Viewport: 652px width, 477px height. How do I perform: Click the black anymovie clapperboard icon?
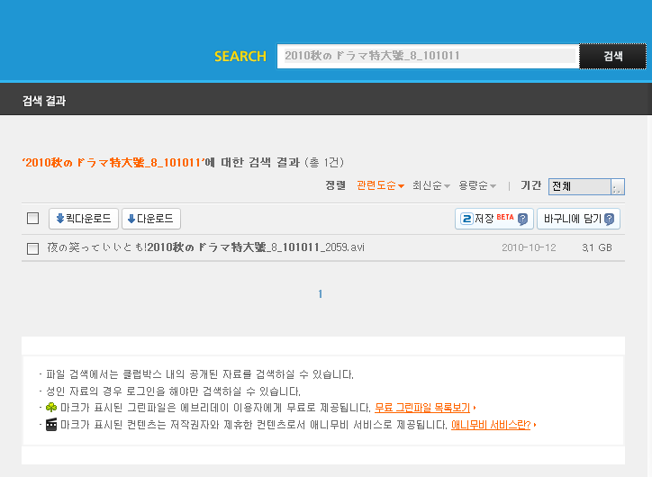[x=51, y=425]
